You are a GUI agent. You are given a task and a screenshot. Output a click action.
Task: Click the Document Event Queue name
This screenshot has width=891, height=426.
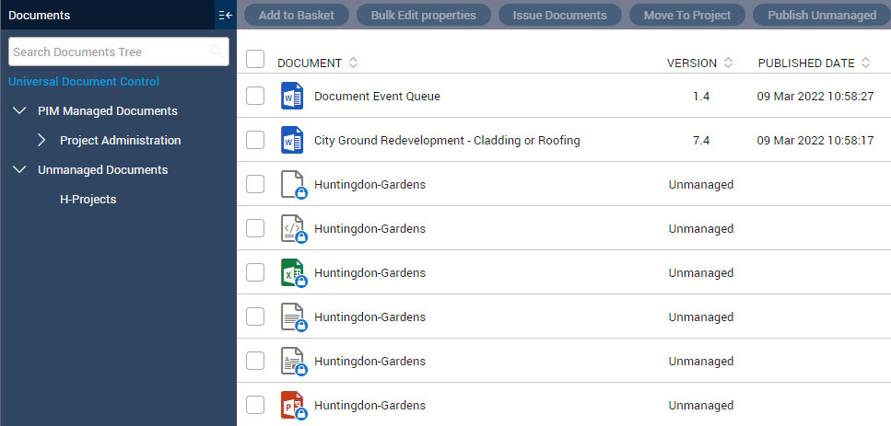tap(377, 97)
